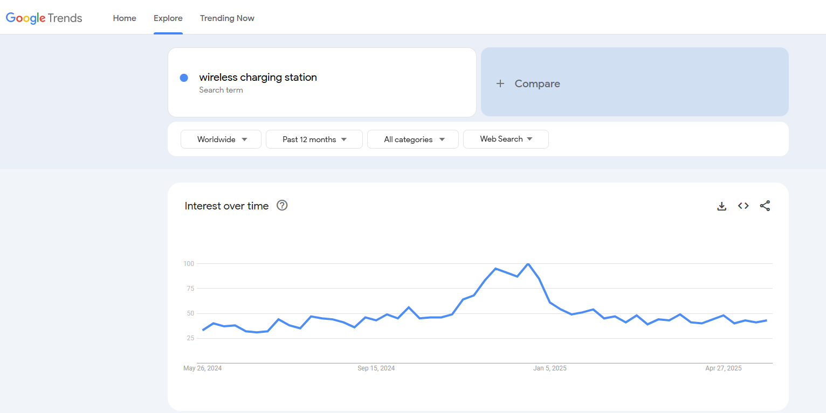Click the Interest over time heading
826x413 pixels.
pos(226,206)
